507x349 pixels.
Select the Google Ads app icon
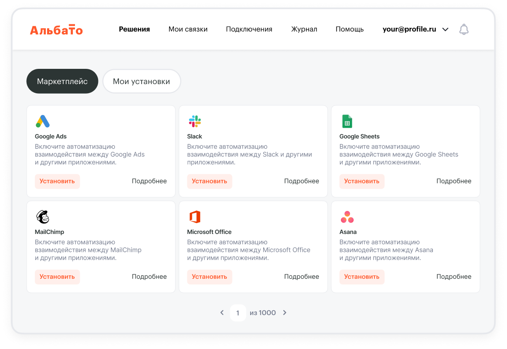43,121
